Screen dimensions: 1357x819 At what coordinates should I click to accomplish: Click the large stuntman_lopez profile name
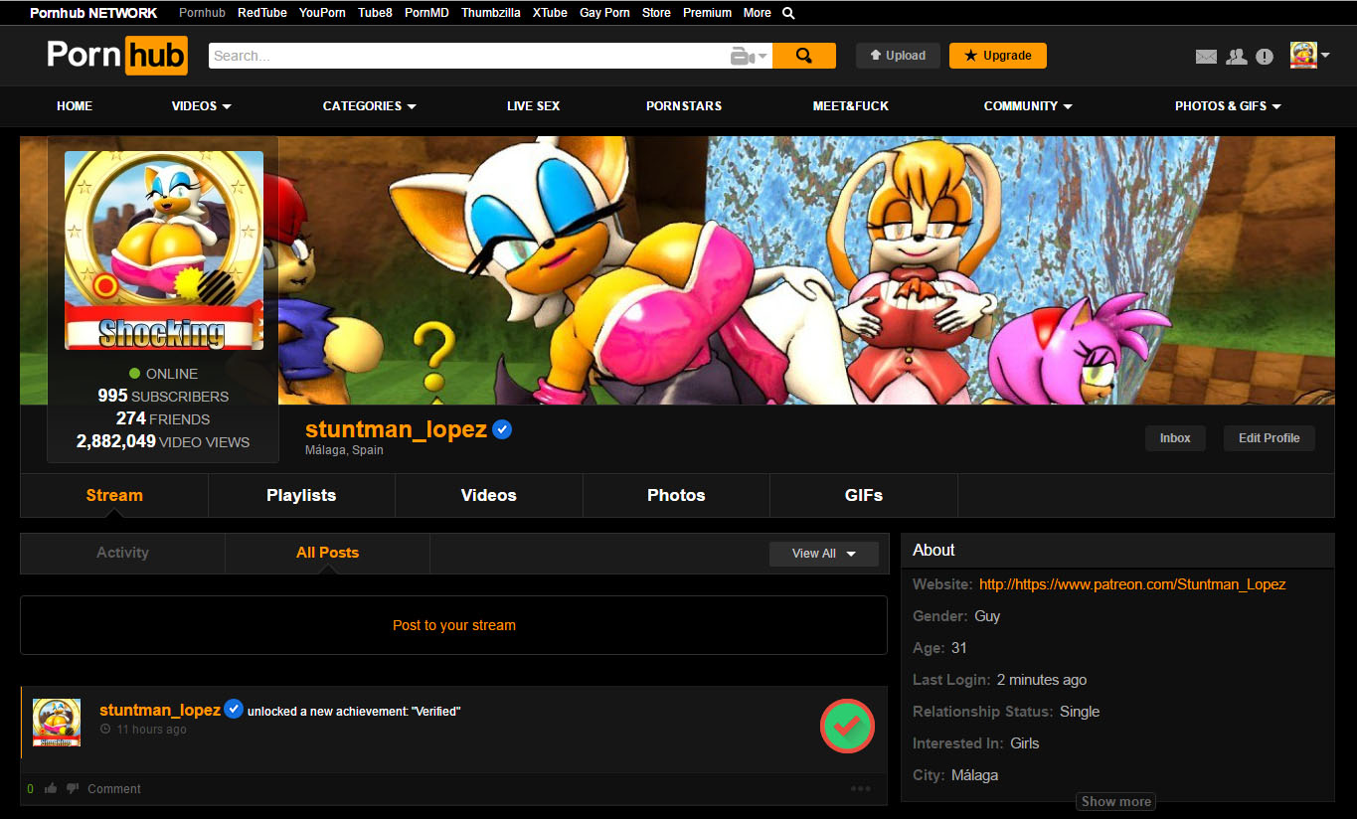pos(396,429)
